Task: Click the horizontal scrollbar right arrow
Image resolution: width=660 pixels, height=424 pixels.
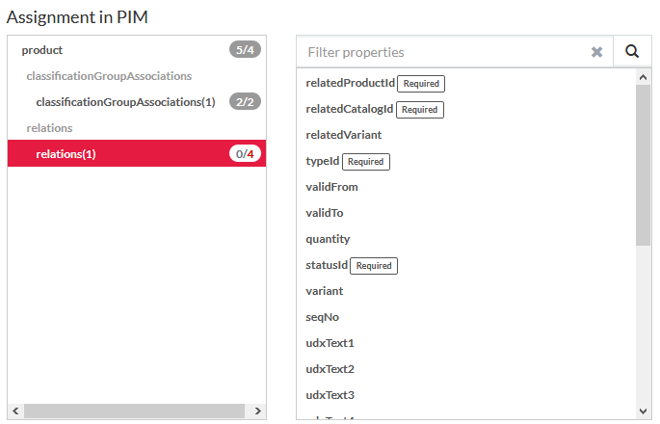Action: pyautogui.click(x=258, y=411)
